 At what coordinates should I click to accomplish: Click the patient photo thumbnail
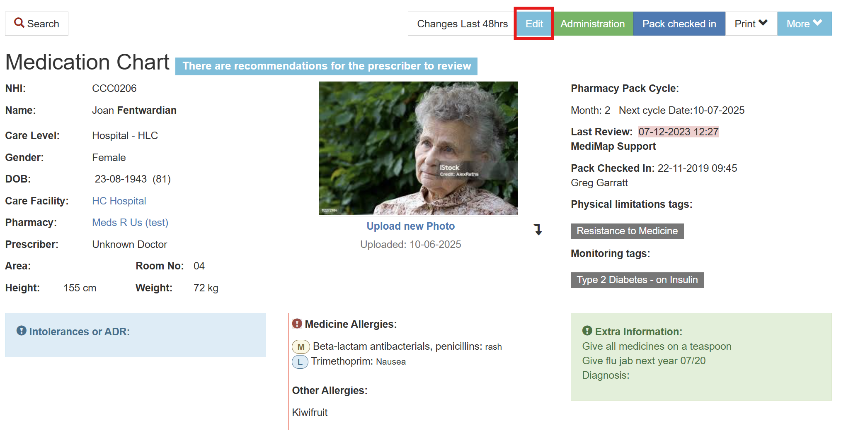point(418,148)
